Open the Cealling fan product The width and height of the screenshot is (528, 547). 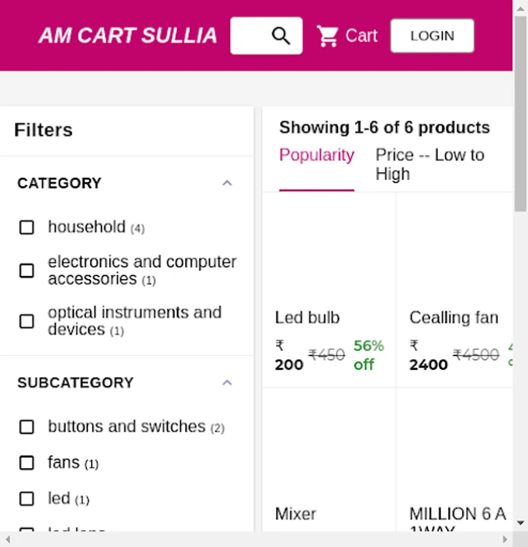(453, 318)
